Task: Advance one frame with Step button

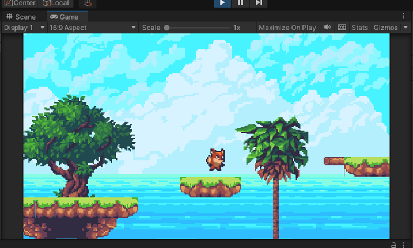Action: (259, 3)
